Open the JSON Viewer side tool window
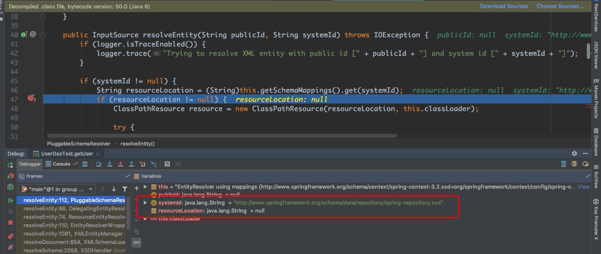The height and width of the screenshot is (254, 601). click(x=596, y=55)
